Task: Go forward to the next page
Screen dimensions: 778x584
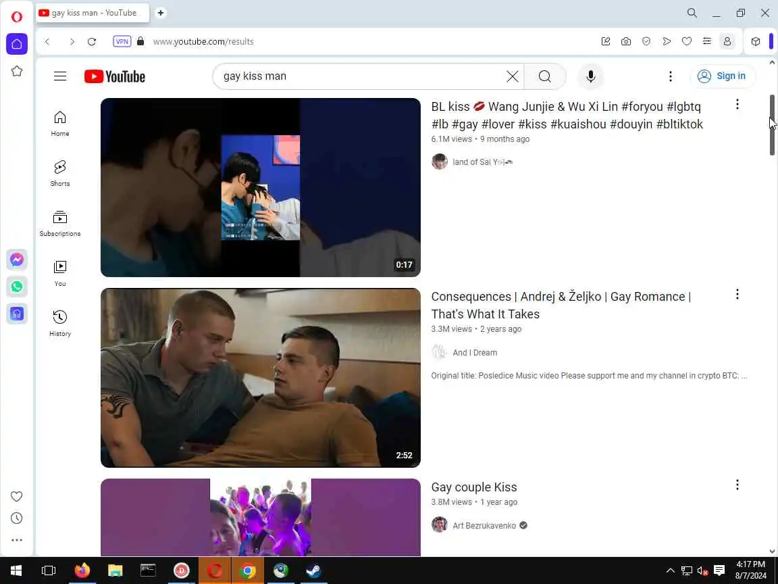Action: [72, 42]
